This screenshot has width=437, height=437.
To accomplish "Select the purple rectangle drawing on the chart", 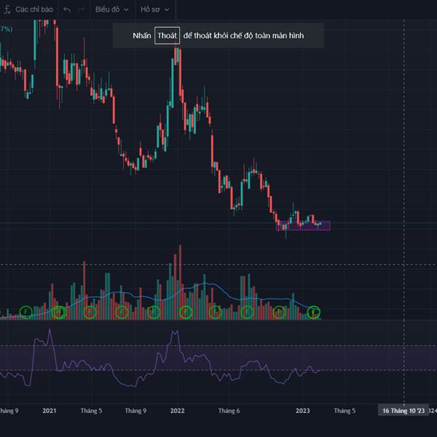I will pos(303,226).
